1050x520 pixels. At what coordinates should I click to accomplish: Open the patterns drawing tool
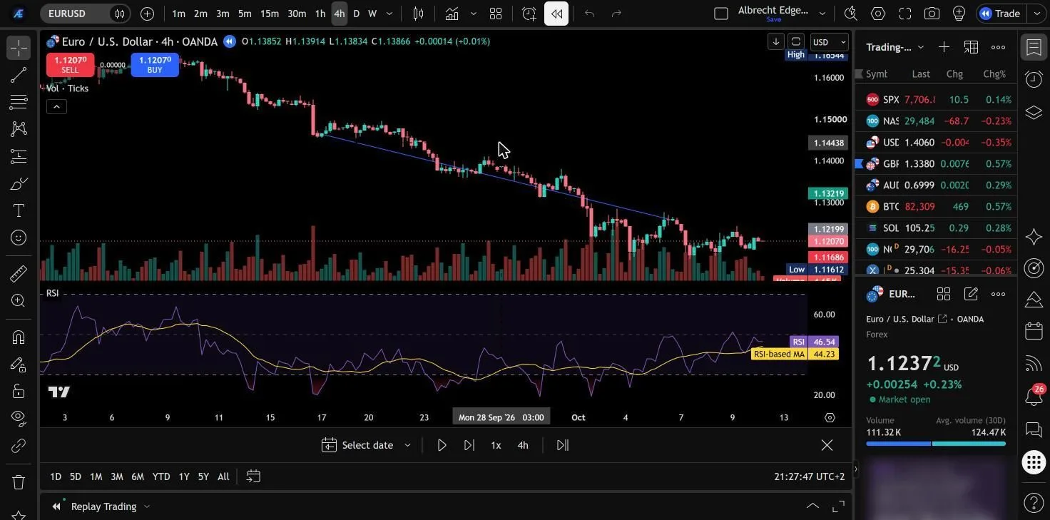click(x=19, y=129)
